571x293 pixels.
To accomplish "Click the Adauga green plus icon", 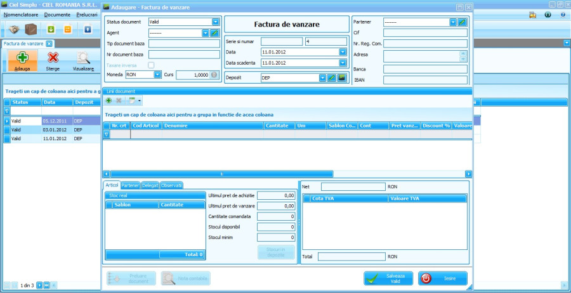I will click(22, 58).
